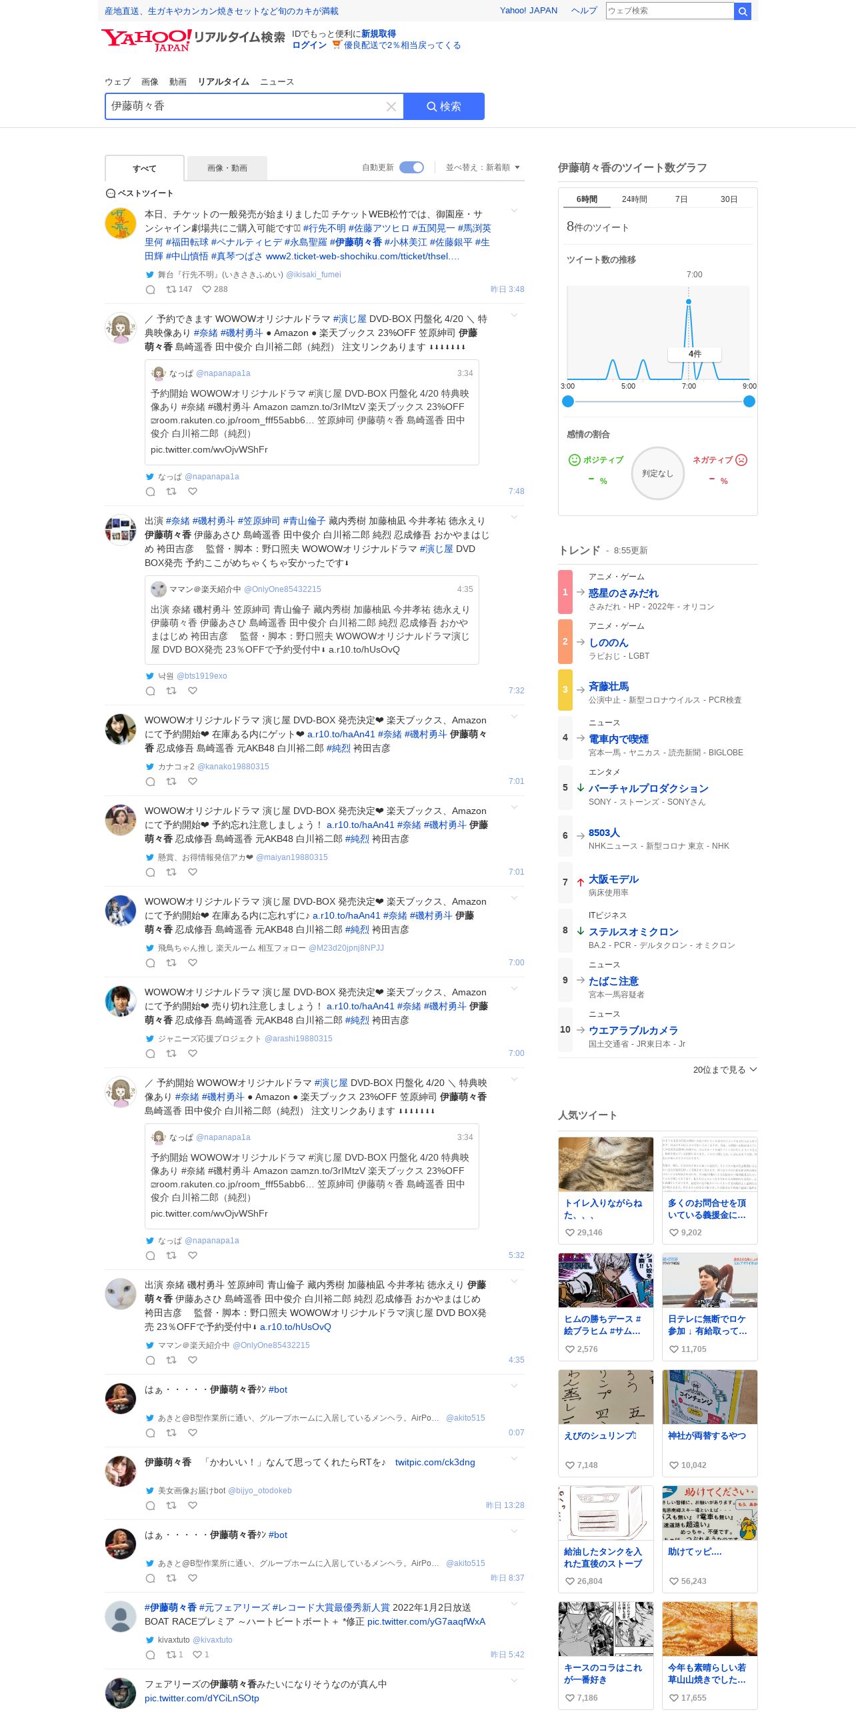Open the 日テレに無断でロケ tweet thumbnail
This screenshot has height=1712, width=856.
coord(710,1280)
